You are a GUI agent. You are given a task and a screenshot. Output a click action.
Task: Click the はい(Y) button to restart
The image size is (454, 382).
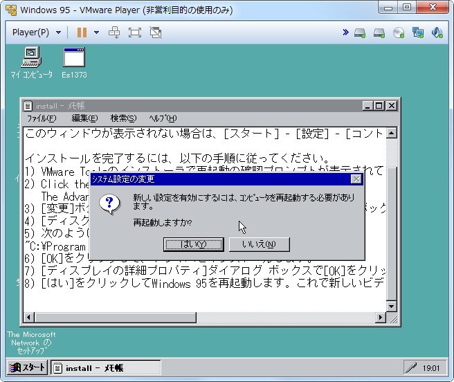click(x=193, y=244)
